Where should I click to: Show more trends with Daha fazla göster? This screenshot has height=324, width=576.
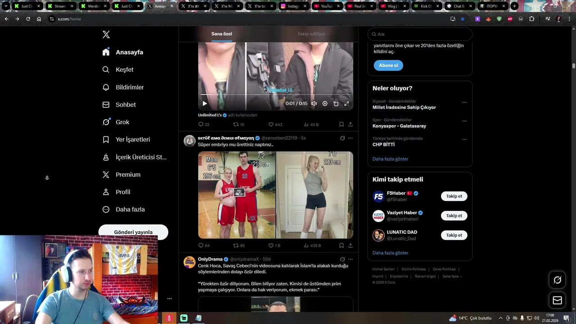click(390, 159)
